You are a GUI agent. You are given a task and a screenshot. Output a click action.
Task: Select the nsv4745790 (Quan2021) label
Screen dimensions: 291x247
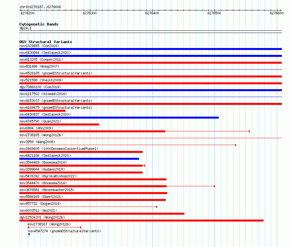[x=40, y=121]
